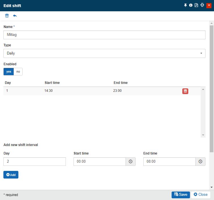
Task: Click the expand width icon in header
Action: coord(202,5)
